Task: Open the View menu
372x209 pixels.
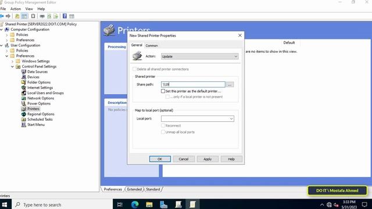Action: tap(29, 9)
